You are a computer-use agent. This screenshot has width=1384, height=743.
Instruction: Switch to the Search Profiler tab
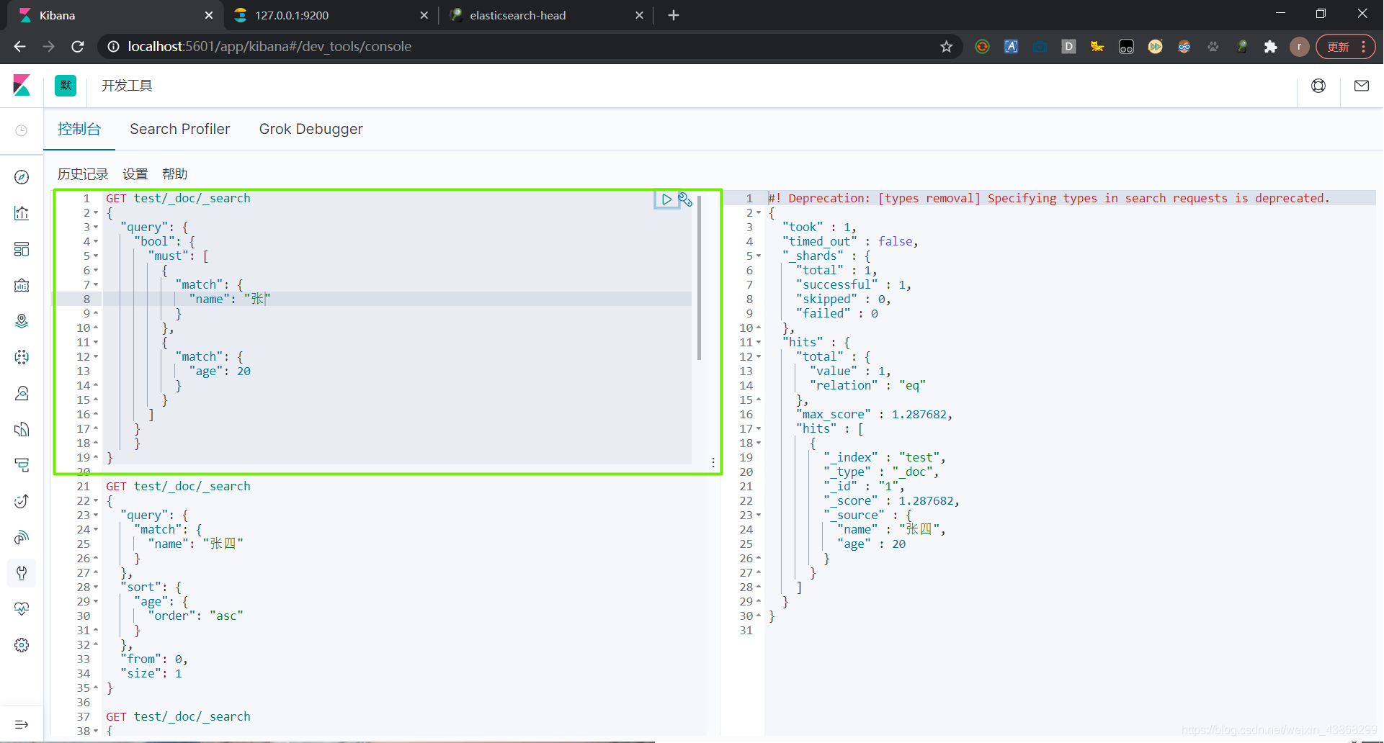pyautogui.click(x=180, y=129)
